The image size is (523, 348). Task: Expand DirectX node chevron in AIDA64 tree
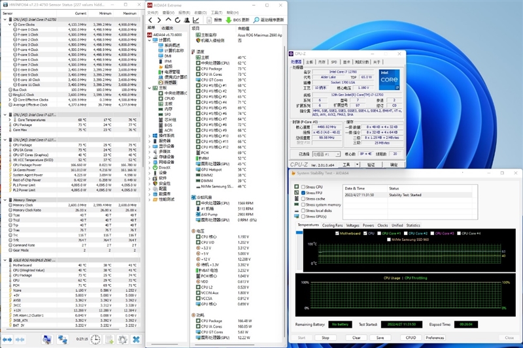(x=150, y=168)
